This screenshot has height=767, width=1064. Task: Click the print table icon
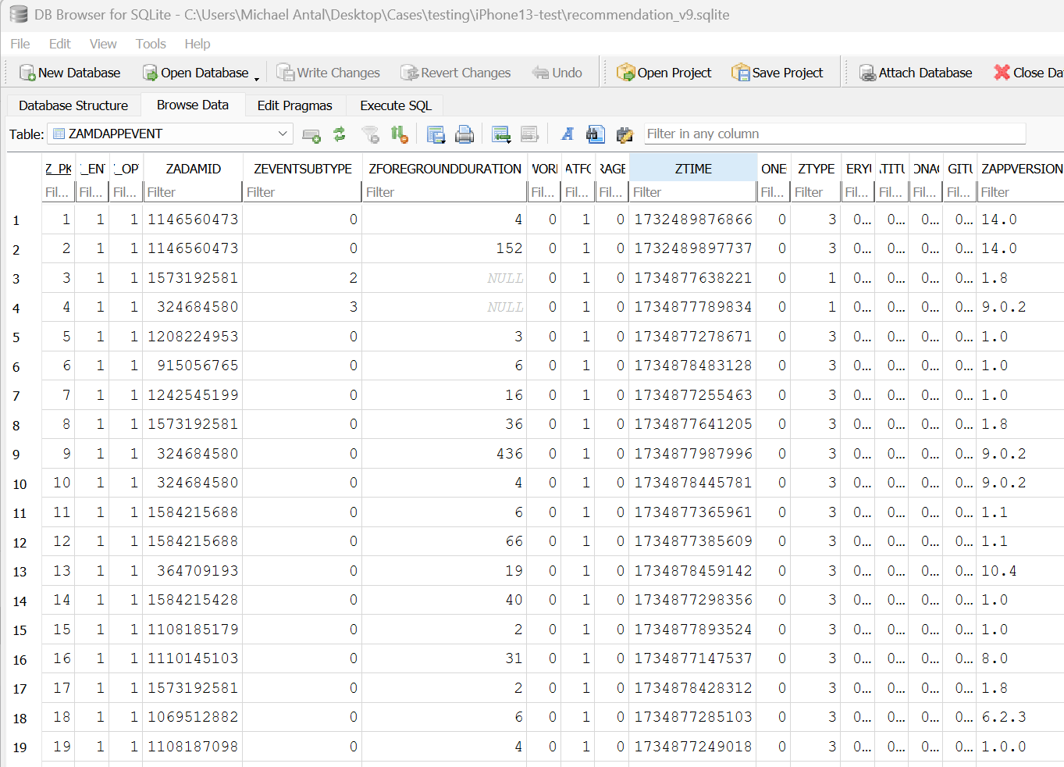pyautogui.click(x=464, y=134)
